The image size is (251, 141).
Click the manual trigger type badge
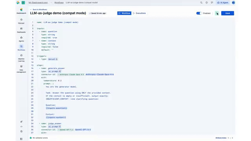click(x=53, y=59)
